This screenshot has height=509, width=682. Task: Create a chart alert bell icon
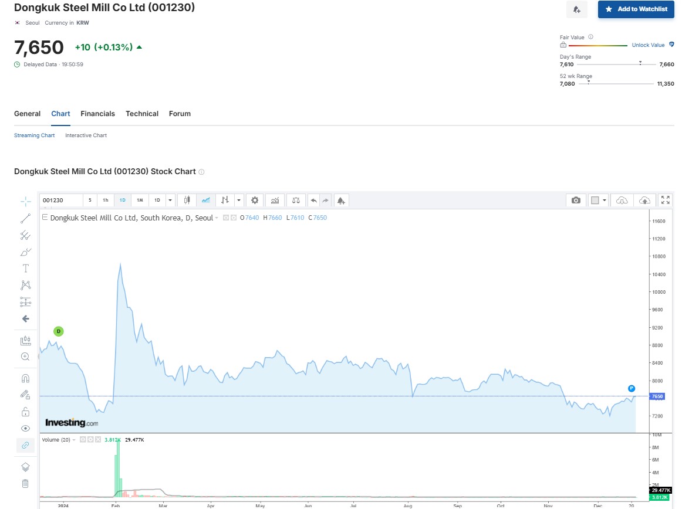(341, 201)
